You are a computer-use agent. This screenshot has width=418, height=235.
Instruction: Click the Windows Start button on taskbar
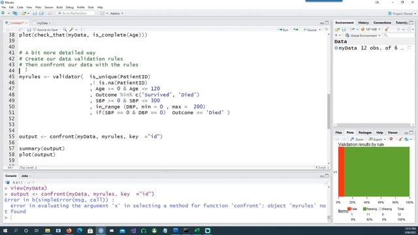tap(5, 230)
